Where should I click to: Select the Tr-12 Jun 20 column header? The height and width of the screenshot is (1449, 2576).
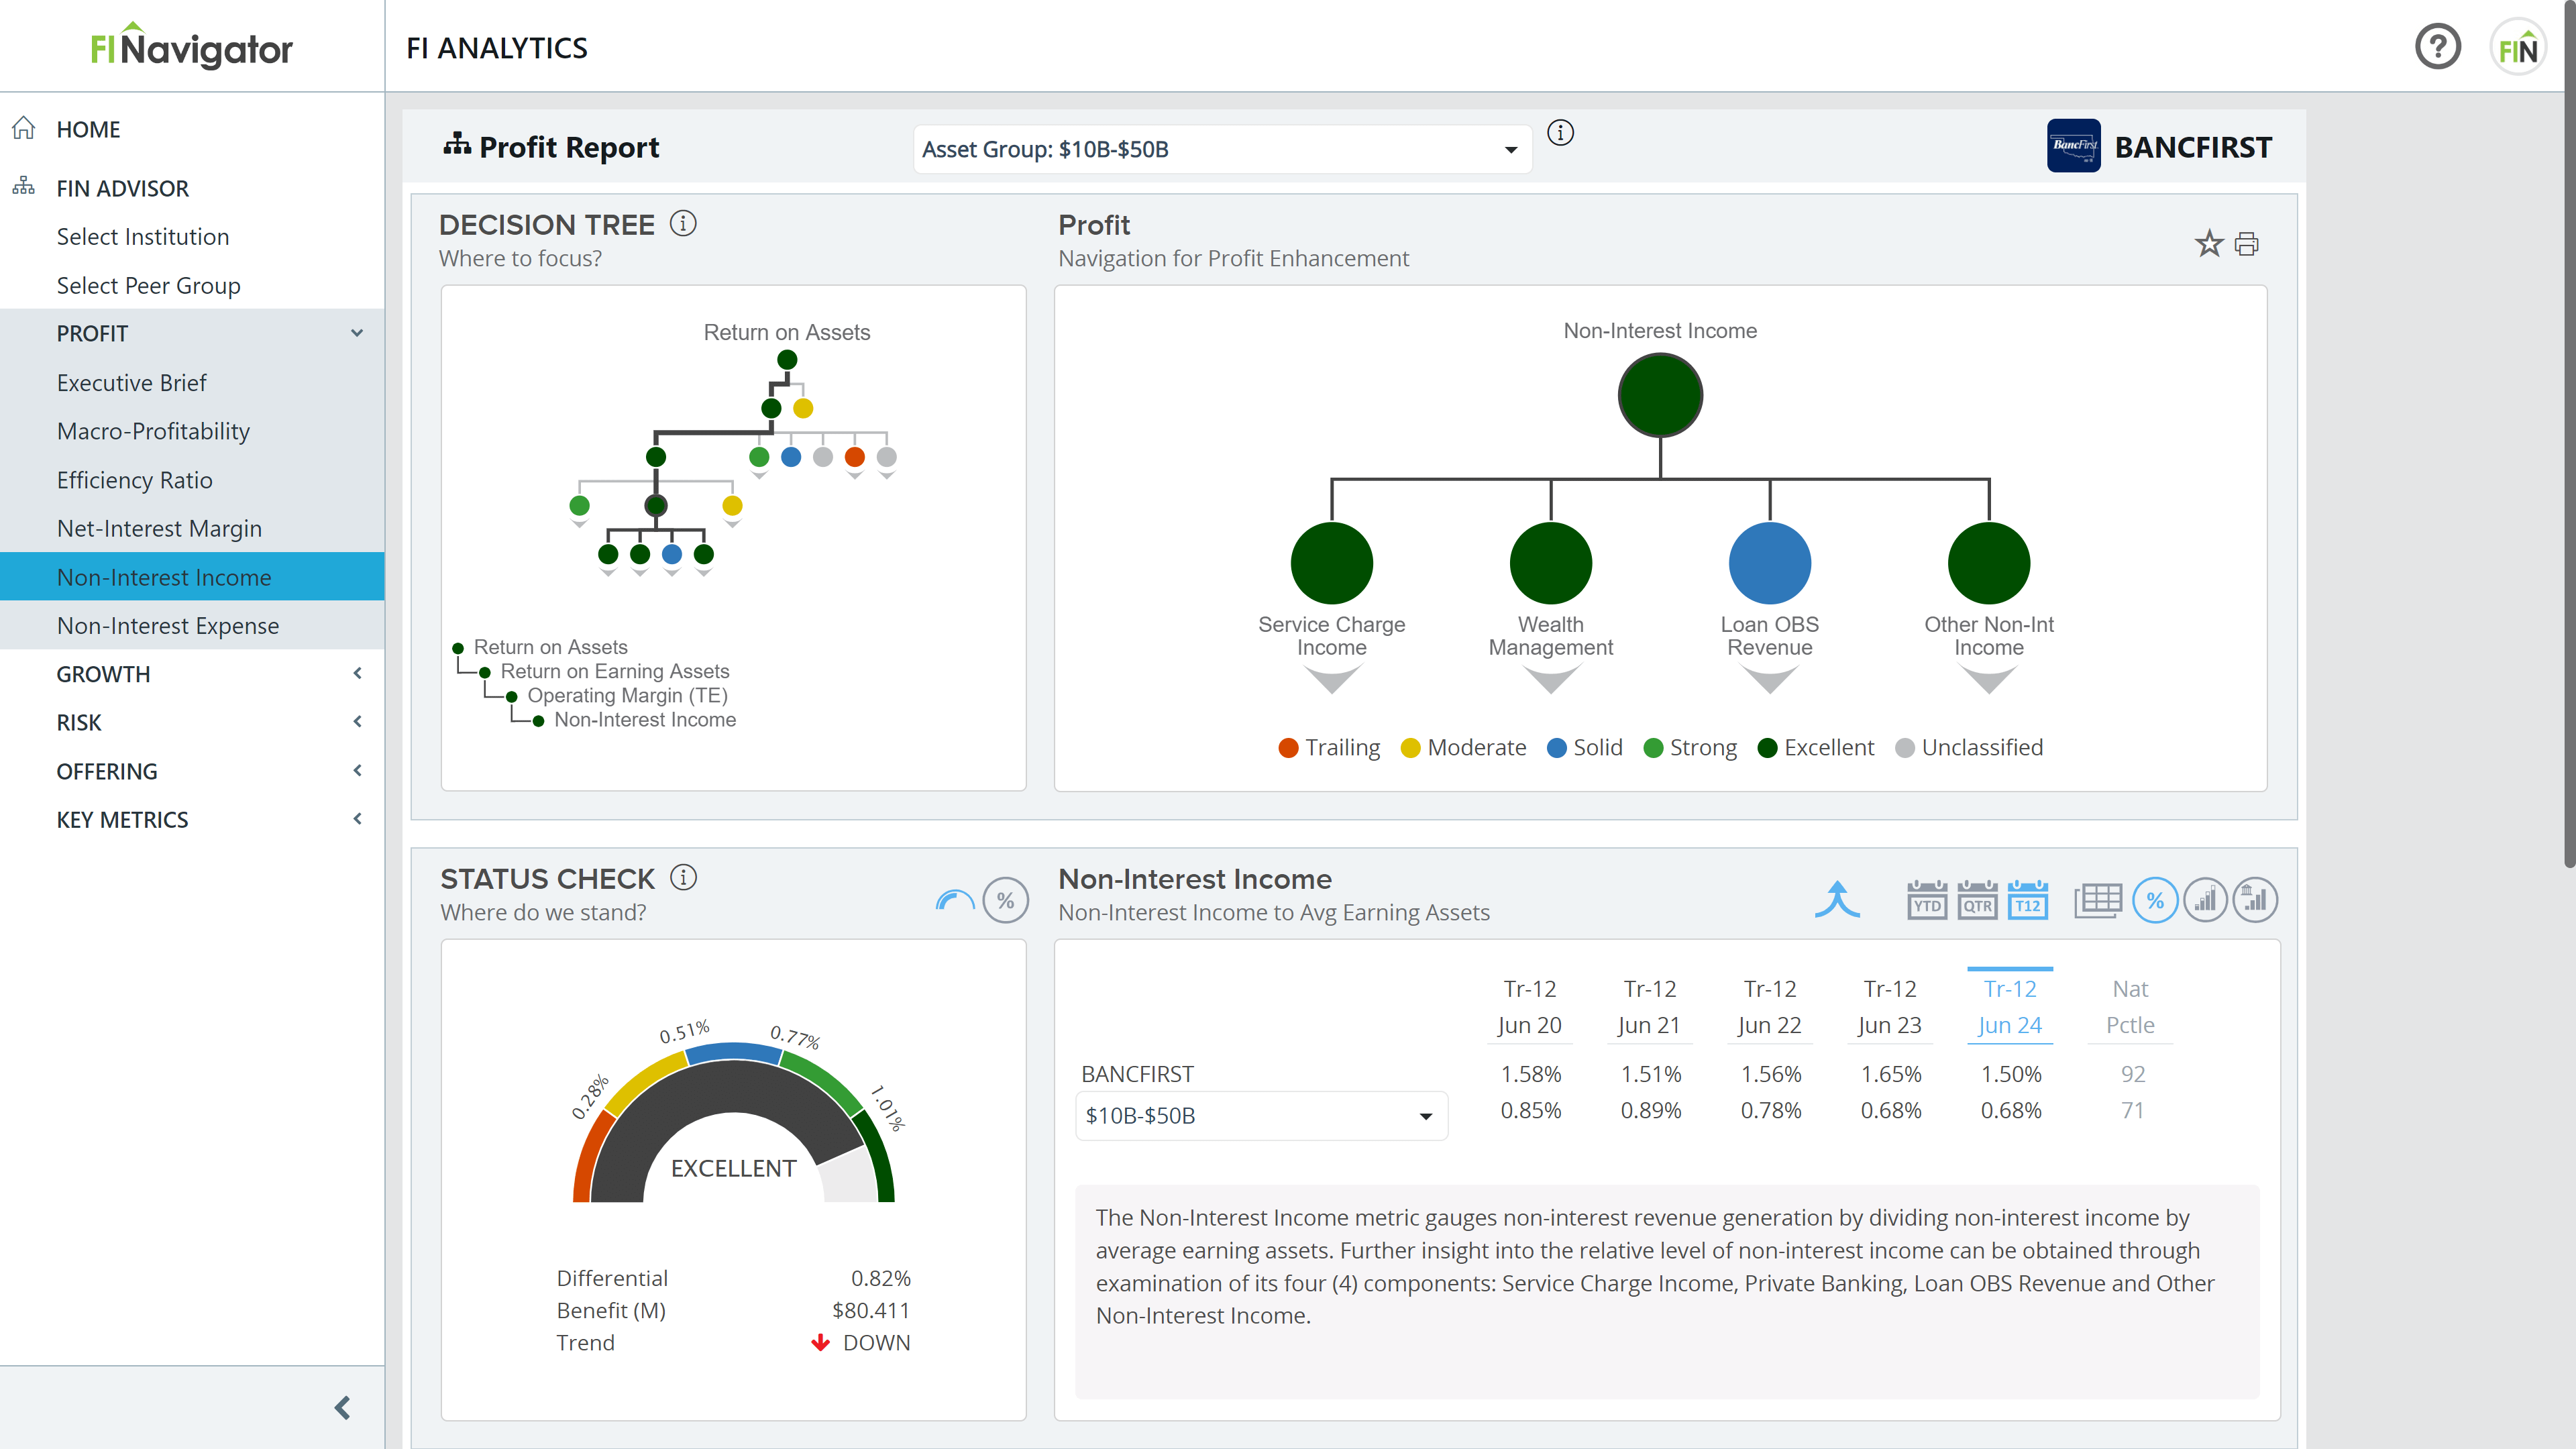click(1529, 1006)
